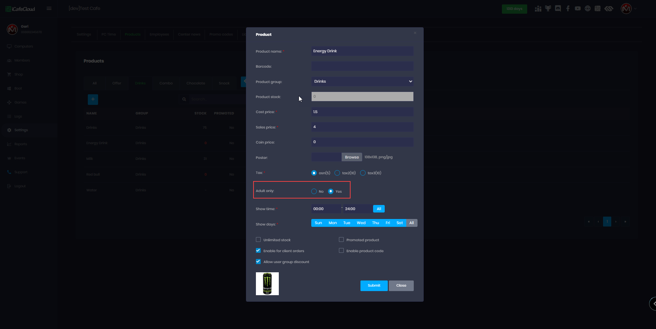
Task: Click the All button in Show days
Action: click(x=412, y=223)
